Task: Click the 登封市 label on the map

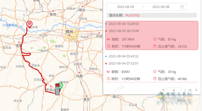Action: [x=45, y=51]
